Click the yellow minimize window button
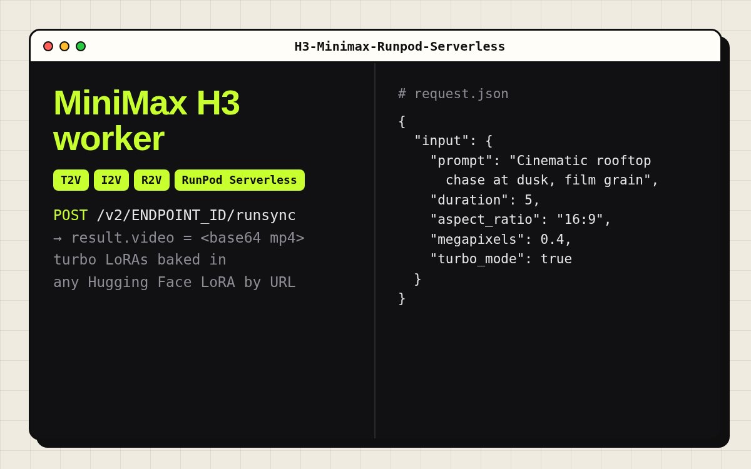 (64, 46)
